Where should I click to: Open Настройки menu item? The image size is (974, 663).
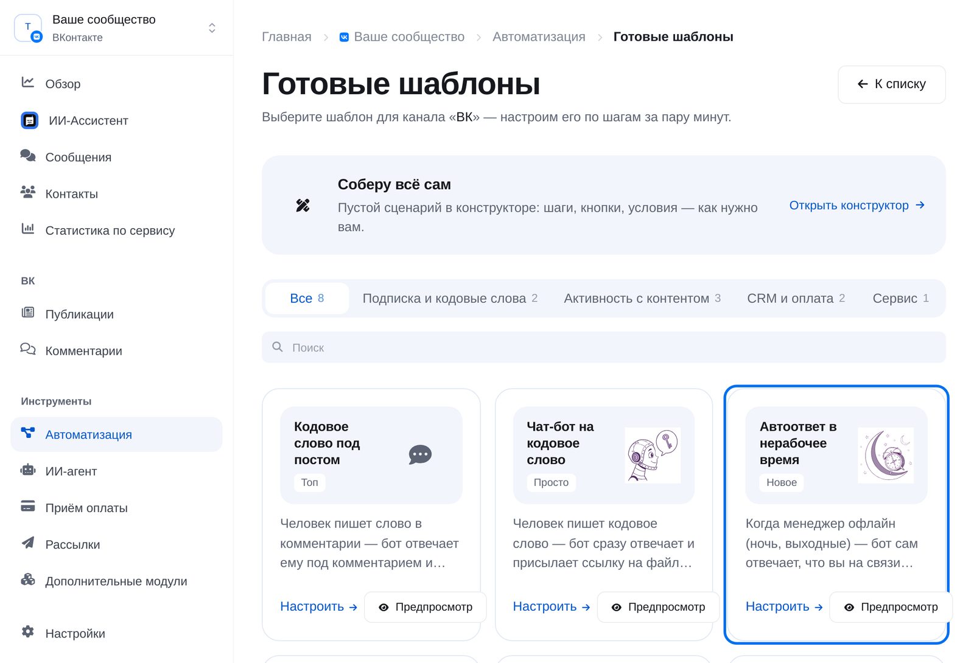(x=116, y=633)
